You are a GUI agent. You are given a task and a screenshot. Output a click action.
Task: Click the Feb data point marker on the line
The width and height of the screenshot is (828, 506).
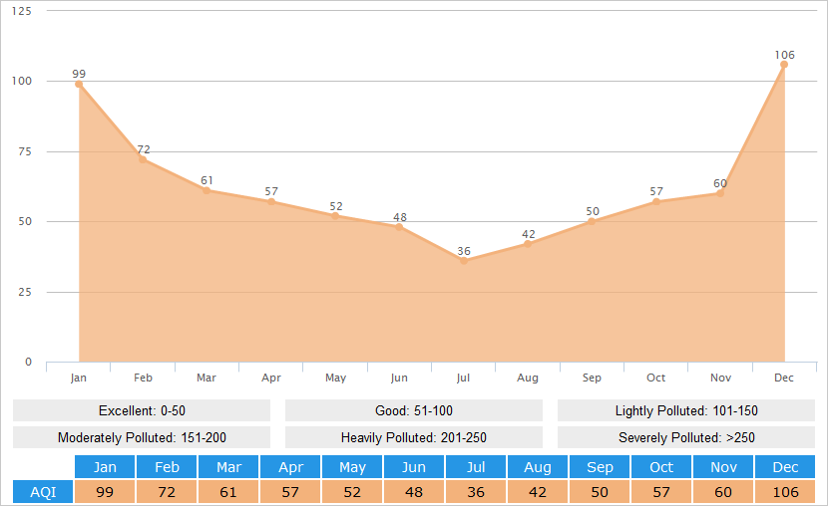pyautogui.click(x=143, y=159)
